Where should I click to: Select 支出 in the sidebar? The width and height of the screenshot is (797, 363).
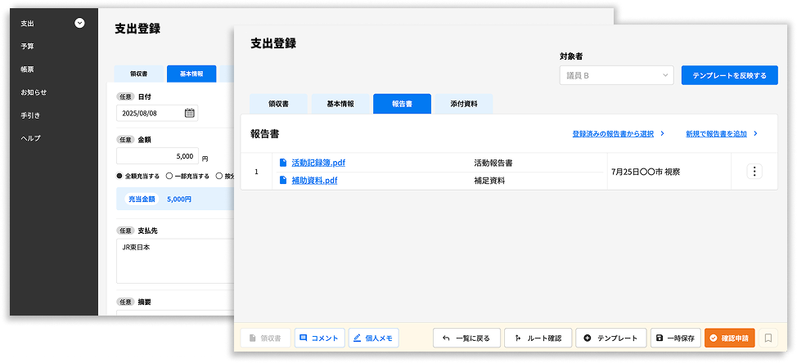coord(28,24)
